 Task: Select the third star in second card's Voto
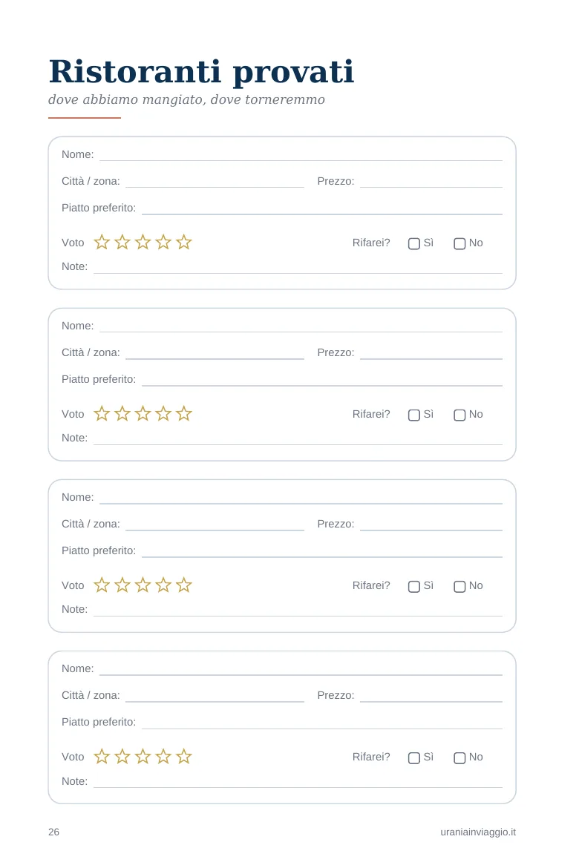pyautogui.click(x=143, y=413)
